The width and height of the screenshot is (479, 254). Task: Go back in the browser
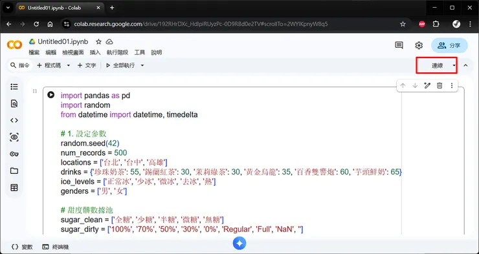click(x=9, y=24)
